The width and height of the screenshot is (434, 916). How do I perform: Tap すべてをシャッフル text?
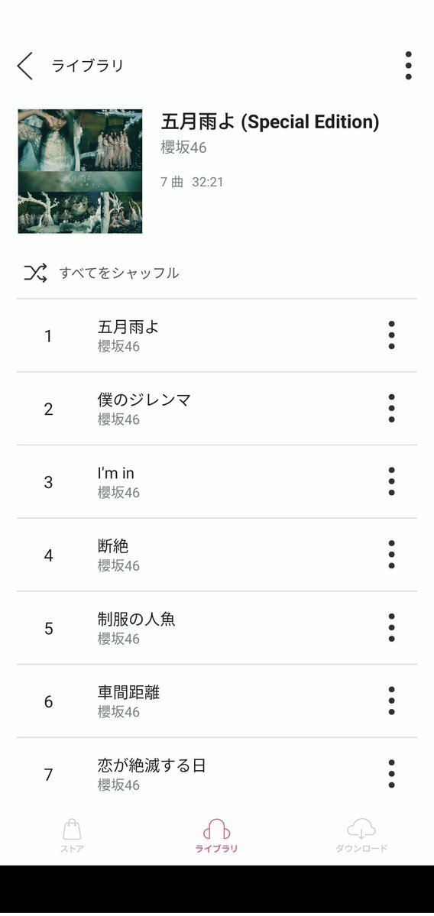(x=119, y=273)
